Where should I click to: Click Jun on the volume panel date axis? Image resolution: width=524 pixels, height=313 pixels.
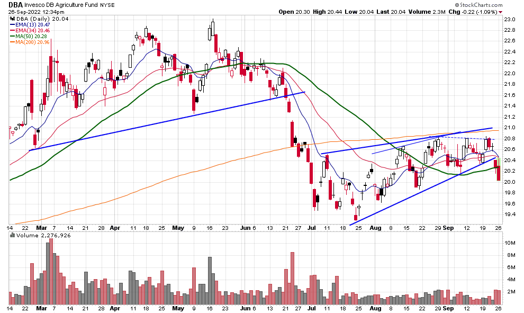coord(245,308)
